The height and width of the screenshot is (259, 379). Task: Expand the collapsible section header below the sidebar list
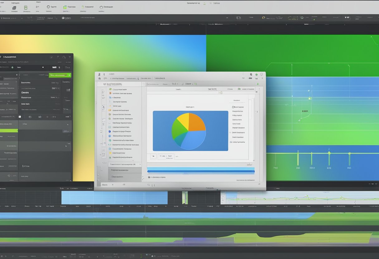[x=125, y=164]
